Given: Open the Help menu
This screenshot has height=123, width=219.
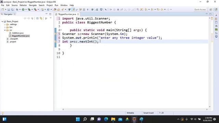Looking at the screenshot, I should [72, 5].
